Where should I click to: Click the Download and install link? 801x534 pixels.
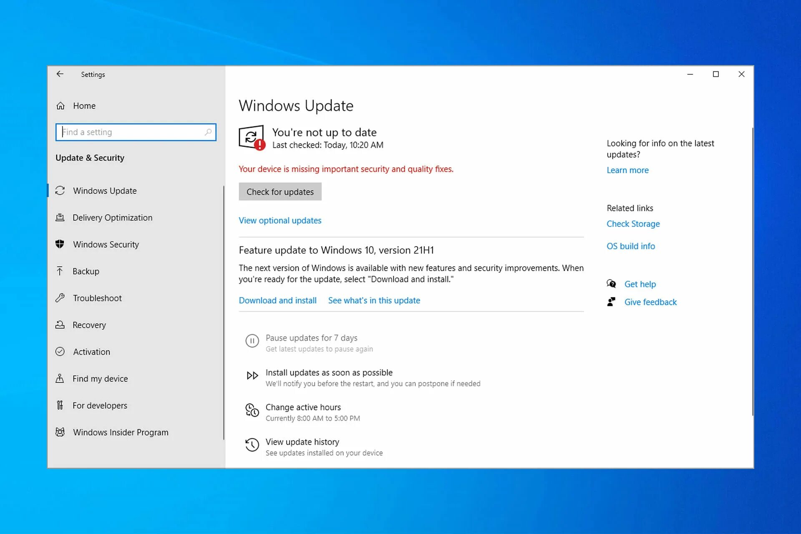click(277, 301)
